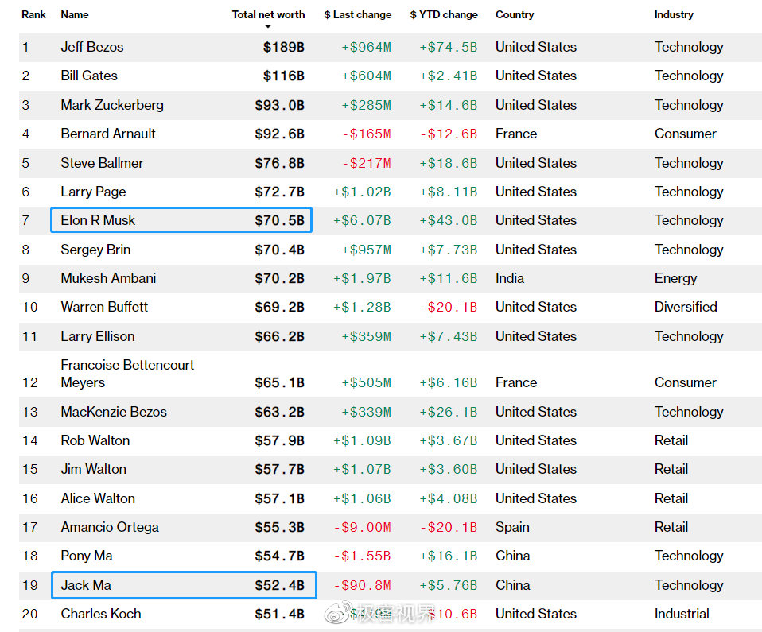Click India in Mukesh Ambani's row
Screen dimensions: 762x632
pyautogui.click(x=510, y=278)
